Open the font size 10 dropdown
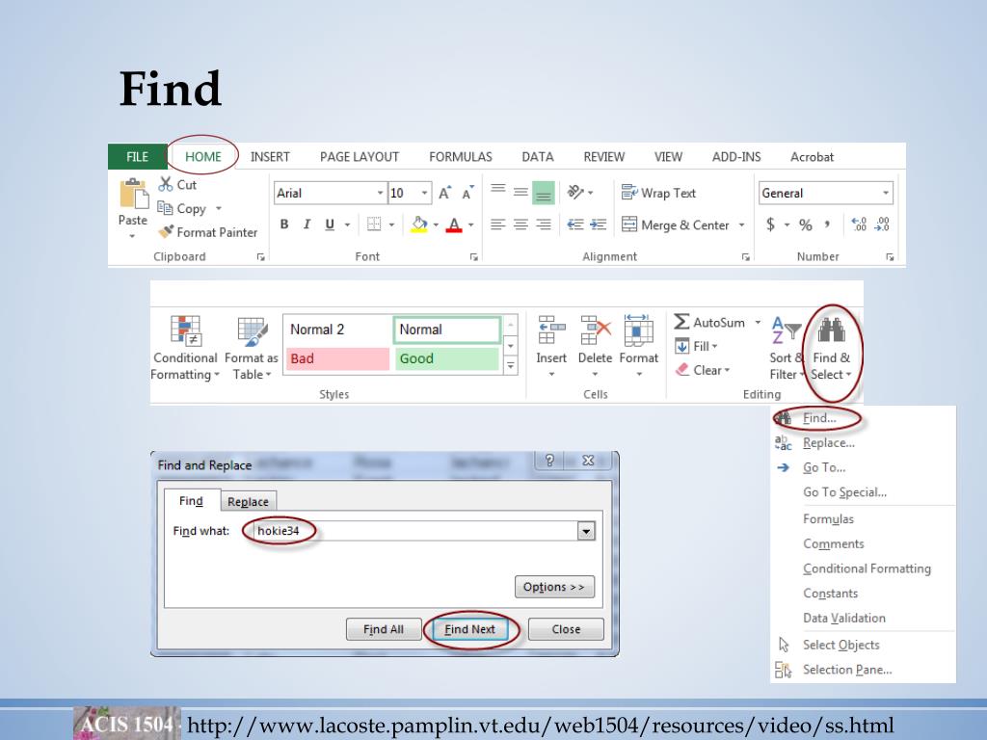This screenshot has width=987, height=740. coord(425,193)
